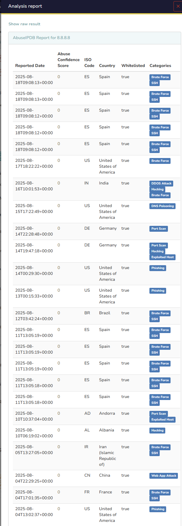
Task: Click the DDOS Attack category tag
Action: coord(161,184)
